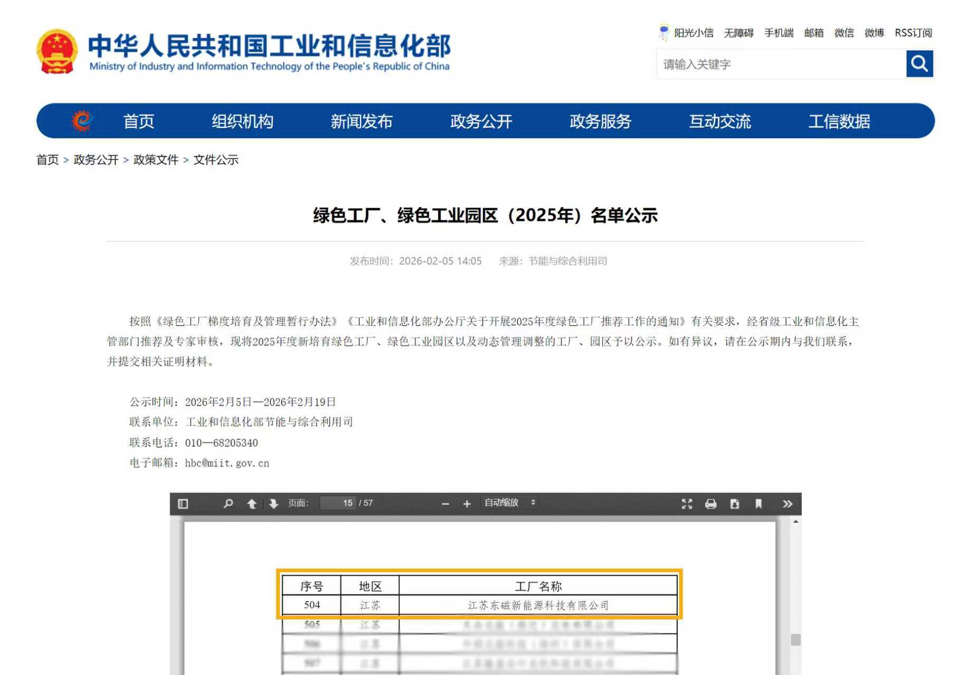Screen dimensions: 959x675
Task: Open the PDF find-in-document search
Action: point(228,504)
